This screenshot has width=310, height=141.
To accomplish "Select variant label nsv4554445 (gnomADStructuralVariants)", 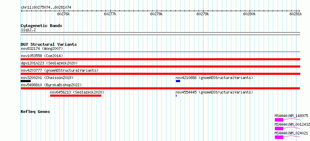I will pos(214,92).
